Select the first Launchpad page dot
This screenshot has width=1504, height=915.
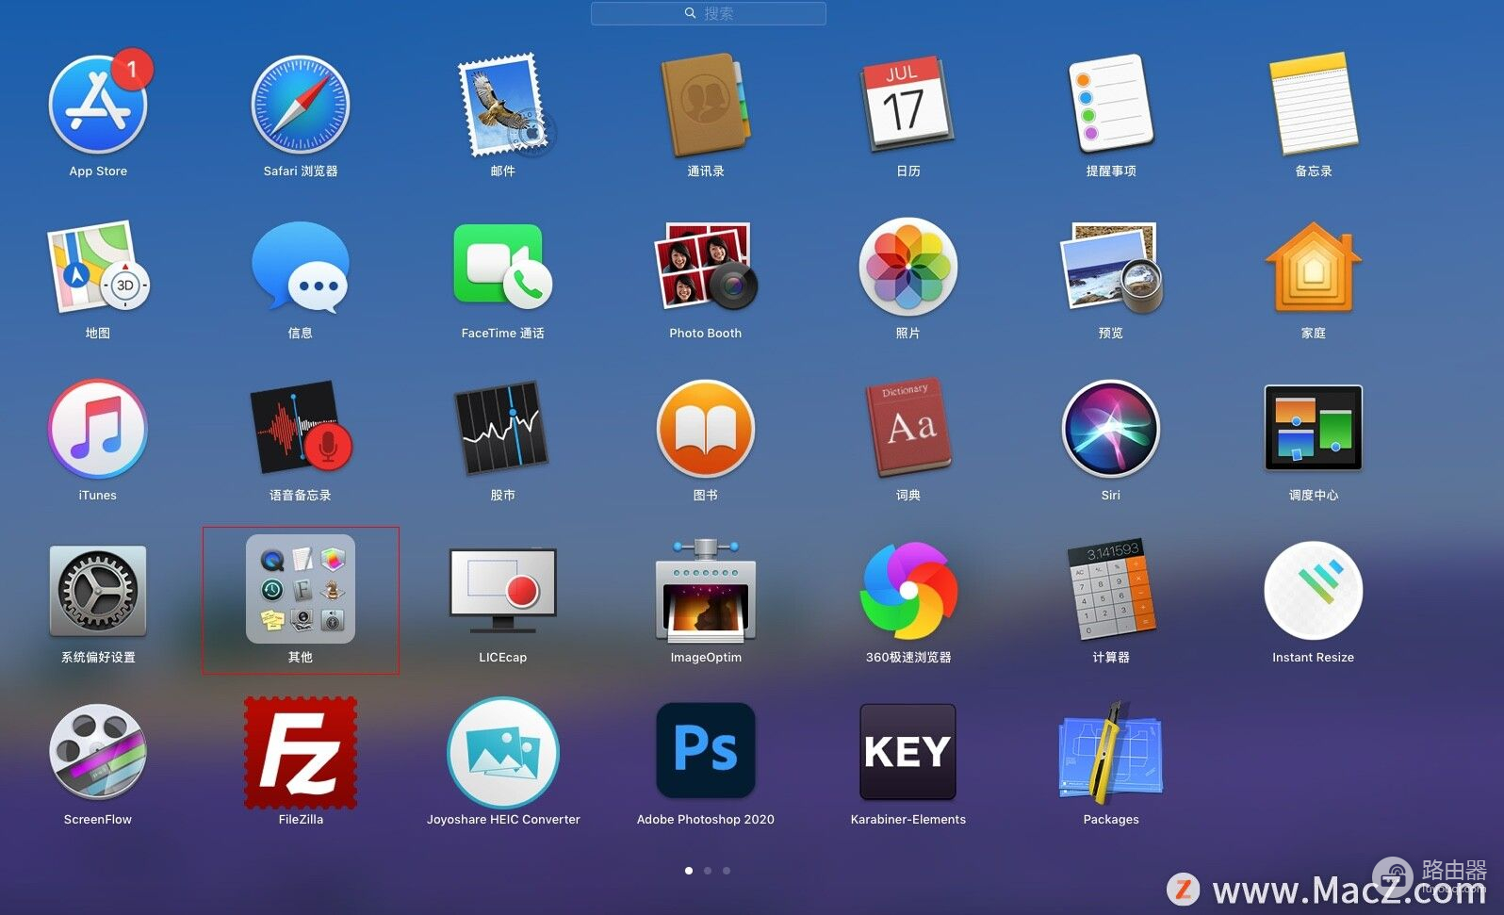(689, 871)
